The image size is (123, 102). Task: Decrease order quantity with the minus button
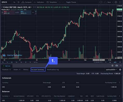tap(36, 14)
